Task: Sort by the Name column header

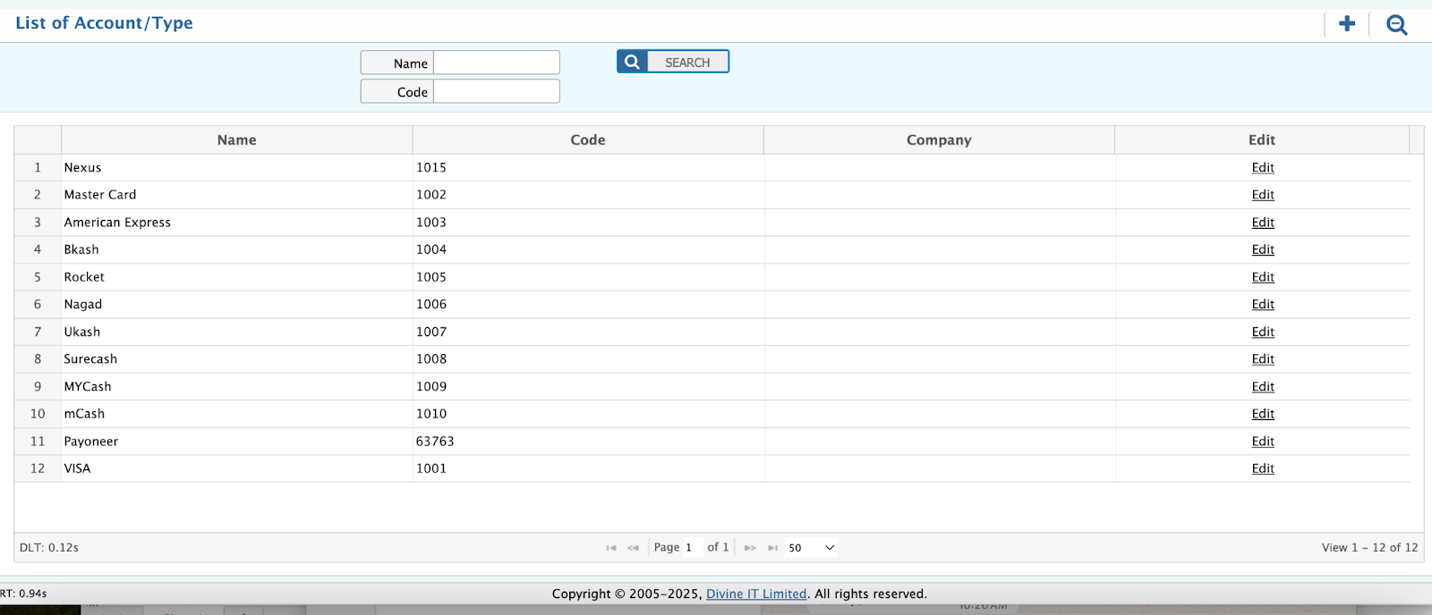Action: click(236, 140)
